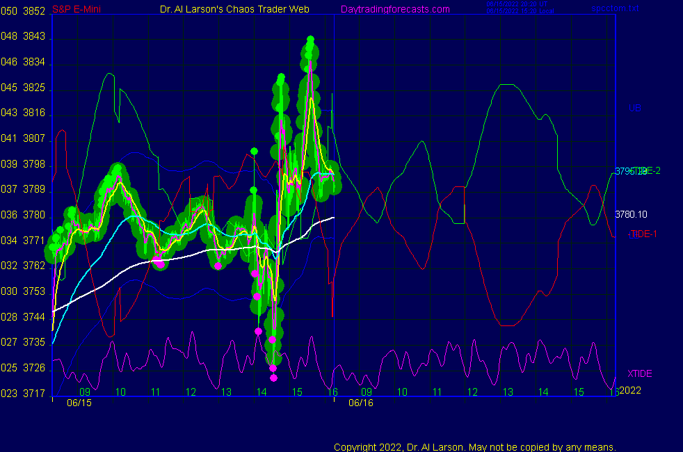683x452 pixels.
Task: Click the '039 3798' price axis label
Action: (23, 164)
